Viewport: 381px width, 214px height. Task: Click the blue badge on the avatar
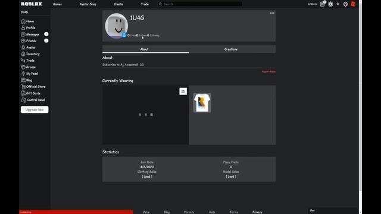[124, 35]
